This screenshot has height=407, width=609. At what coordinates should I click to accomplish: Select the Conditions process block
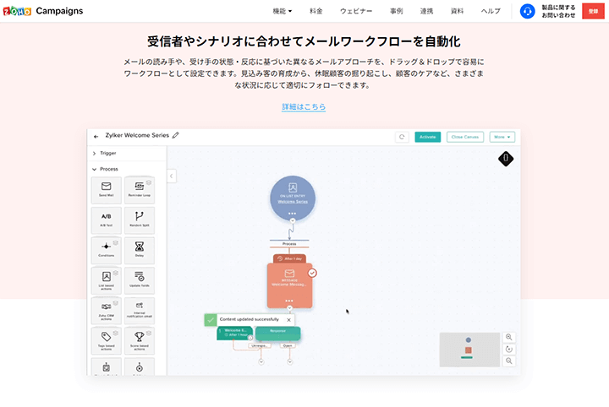(106, 250)
